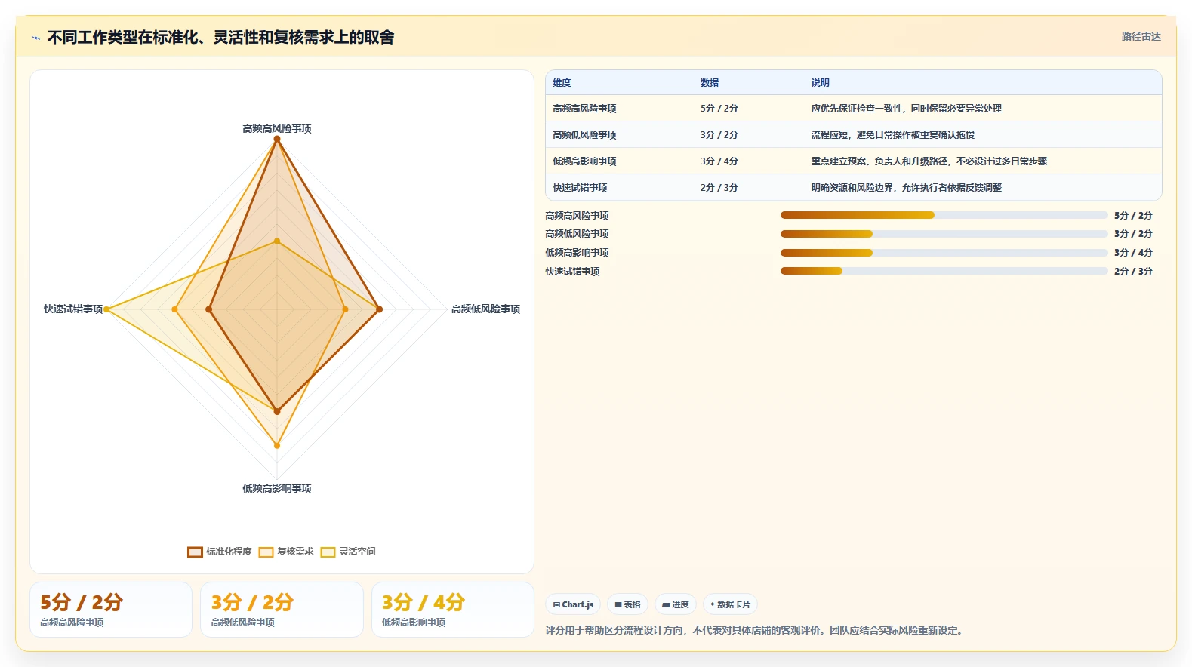Click the description starting 应优先保证检查一致性
1192x667 pixels.
click(x=907, y=109)
